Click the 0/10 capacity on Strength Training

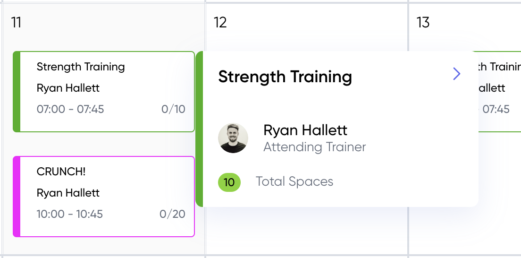coord(174,109)
